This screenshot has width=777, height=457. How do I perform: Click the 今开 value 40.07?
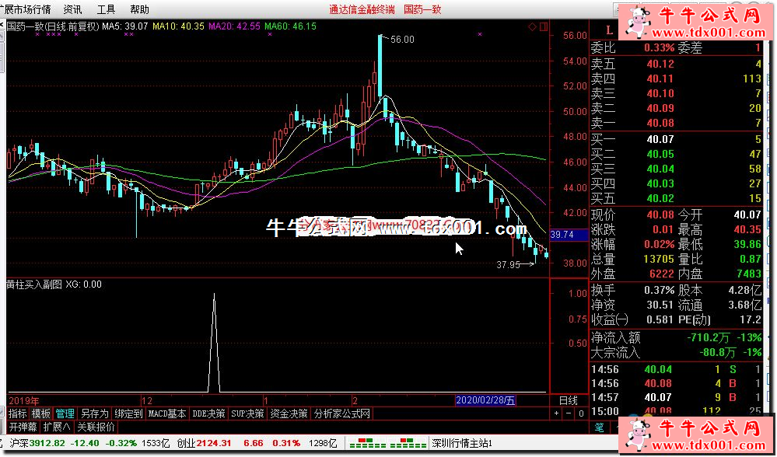747,215
